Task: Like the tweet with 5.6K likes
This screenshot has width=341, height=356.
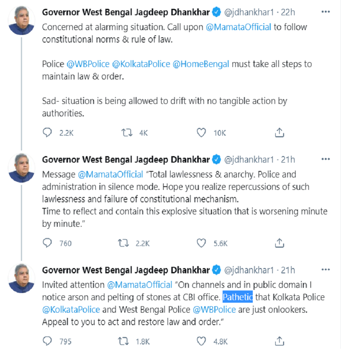Action: (x=201, y=243)
